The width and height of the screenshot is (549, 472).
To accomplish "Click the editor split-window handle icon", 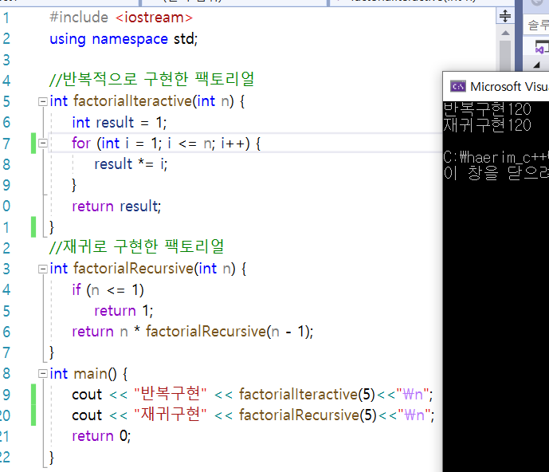I will [x=505, y=16].
